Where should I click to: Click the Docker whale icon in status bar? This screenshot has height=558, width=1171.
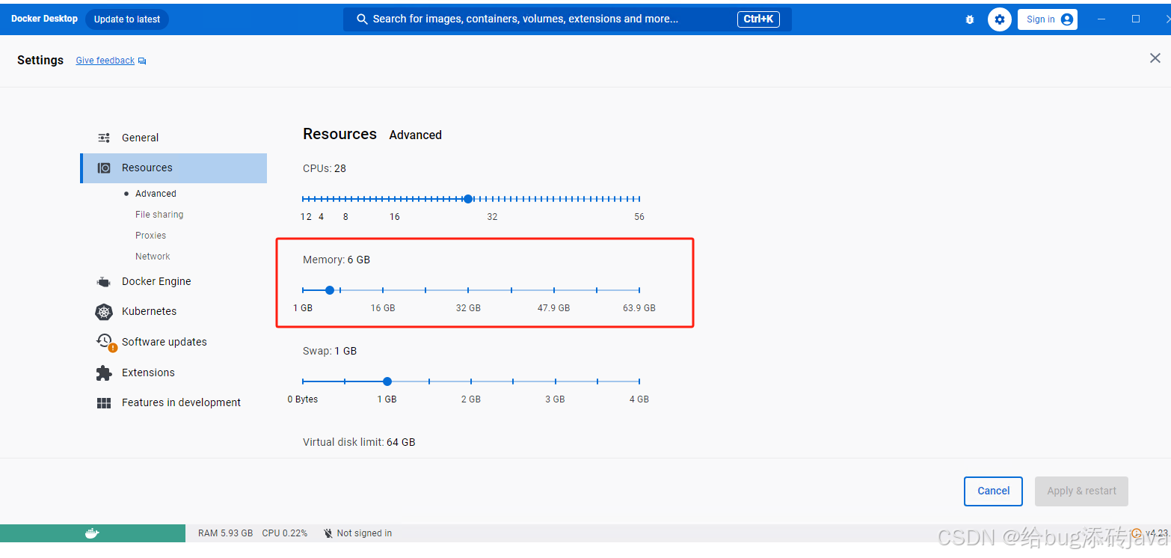pyautogui.click(x=92, y=533)
